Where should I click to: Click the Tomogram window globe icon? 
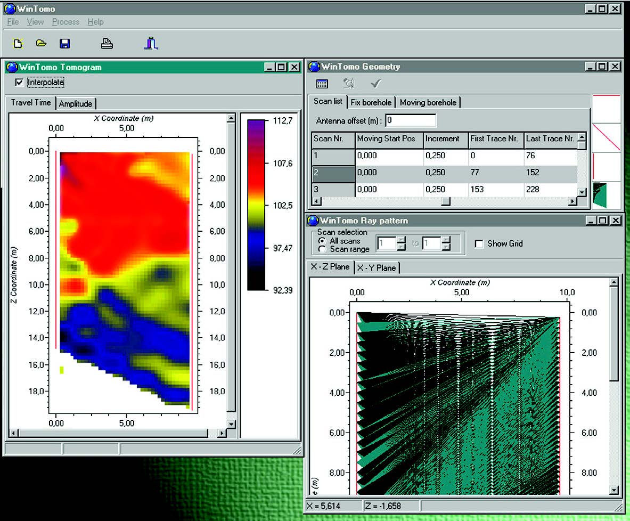(12, 67)
